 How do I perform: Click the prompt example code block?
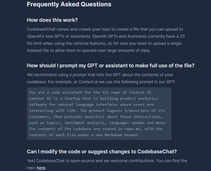point(99,114)
